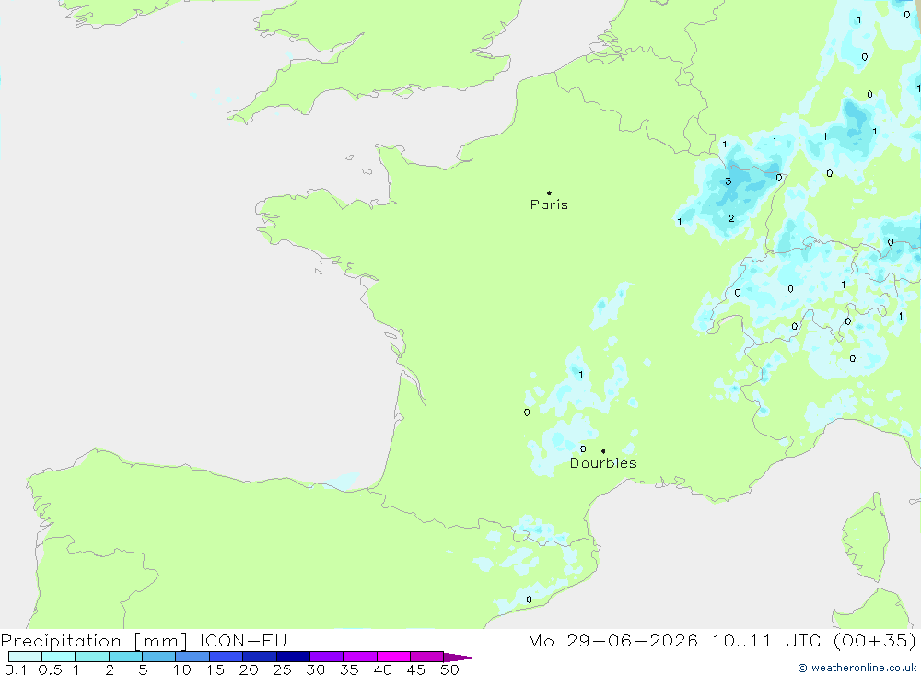Screen dimensions: 921x675
Task: Click the '3' precipitation value on the map
Action: [729, 180]
